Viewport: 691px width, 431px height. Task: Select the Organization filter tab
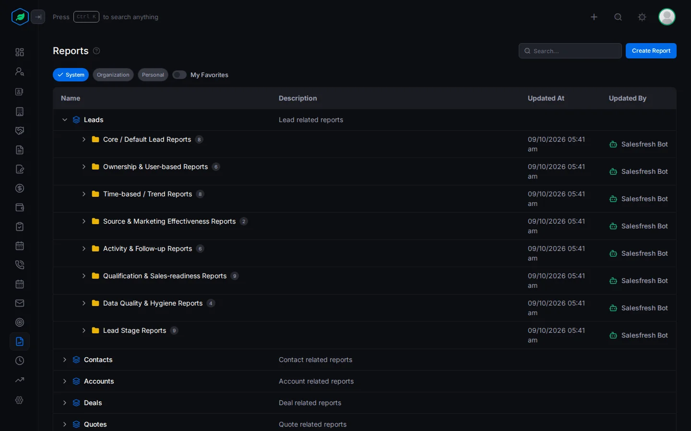point(113,75)
